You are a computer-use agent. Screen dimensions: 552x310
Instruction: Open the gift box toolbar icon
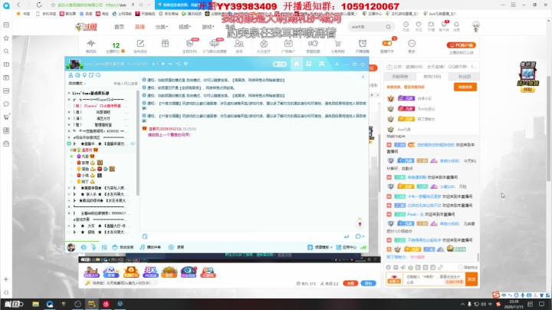[x=165, y=43]
